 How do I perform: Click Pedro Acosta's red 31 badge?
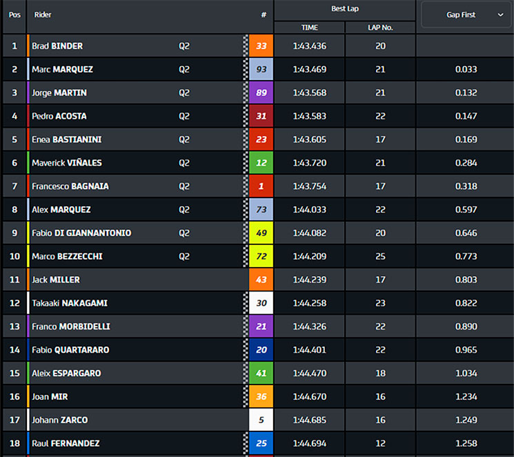tap(261, 116)
